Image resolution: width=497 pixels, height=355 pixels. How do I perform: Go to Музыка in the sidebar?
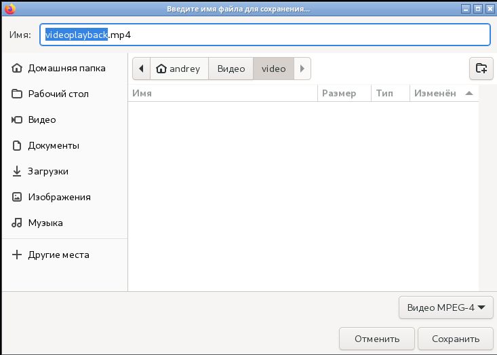(45, 223)
